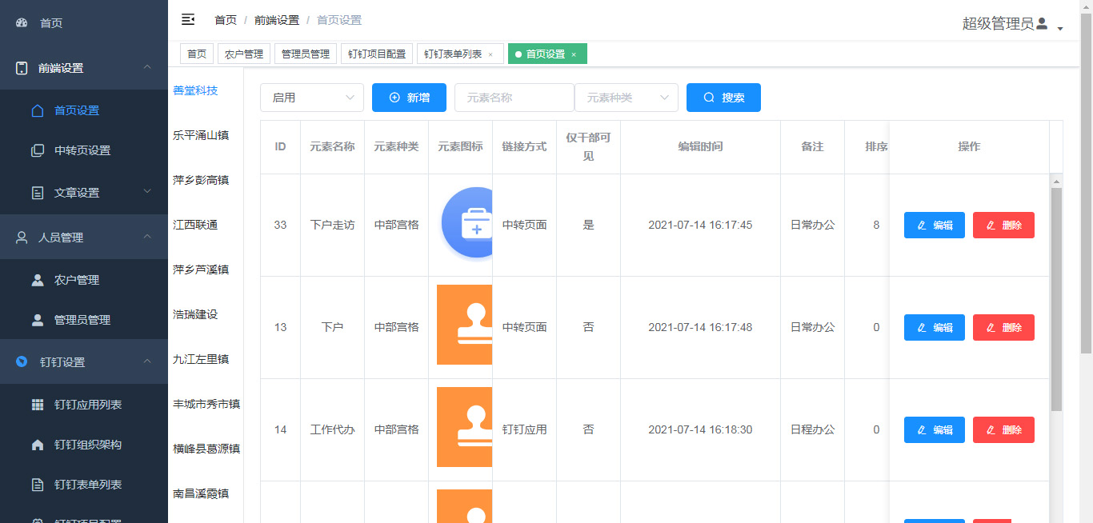Click the 钉钉组织架构 home icon
This screenshot has height=523, width=1093.
tap(38, 445)
